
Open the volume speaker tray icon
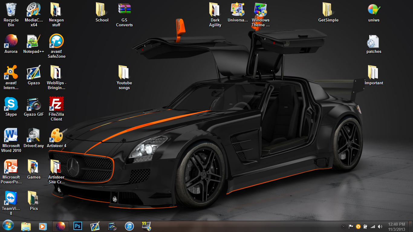pyautogui.click(x=380, y=227)
